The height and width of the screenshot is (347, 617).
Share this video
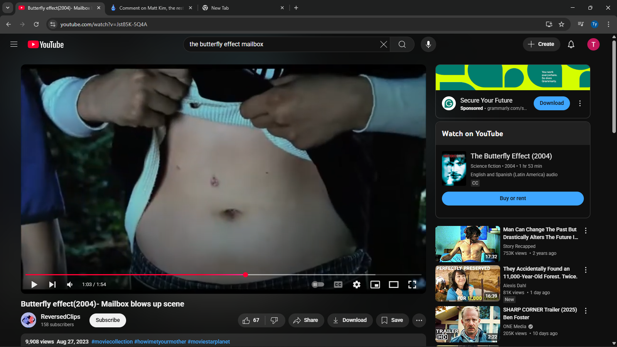point(306,320)
